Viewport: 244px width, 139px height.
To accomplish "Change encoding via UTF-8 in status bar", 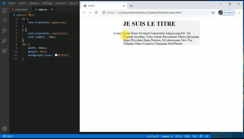I will [x=178, y=136].
